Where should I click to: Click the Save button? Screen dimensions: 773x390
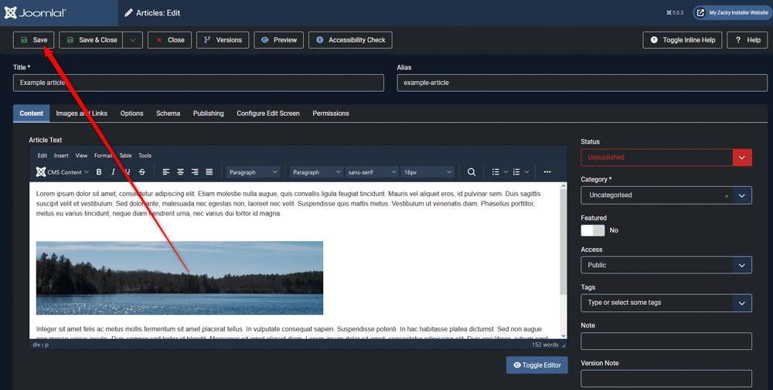(x=33, y=40)
